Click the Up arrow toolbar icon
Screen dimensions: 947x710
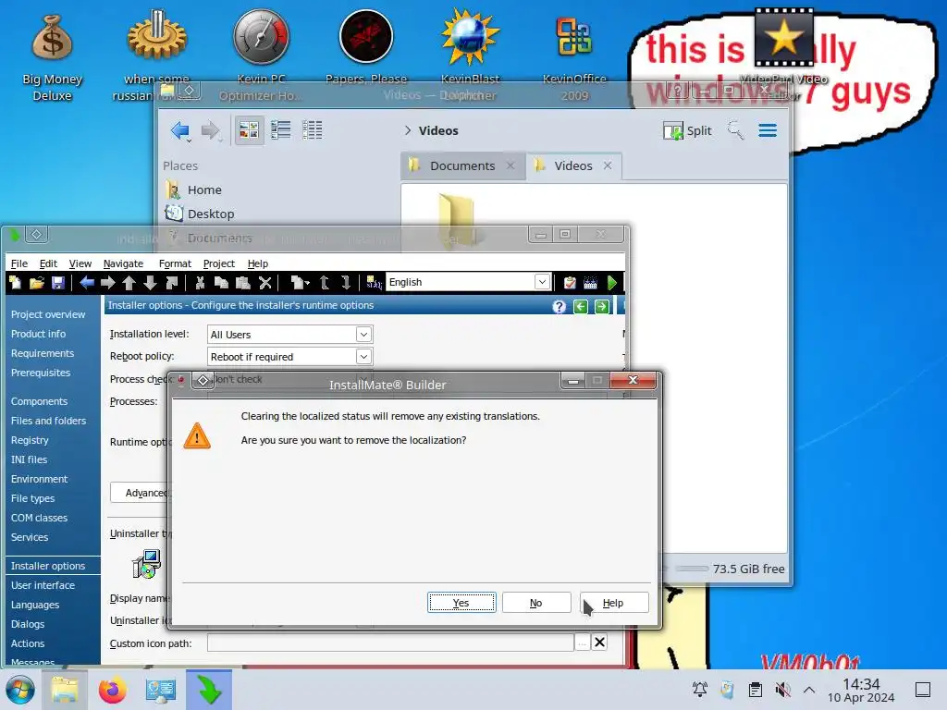click(129, 283)
